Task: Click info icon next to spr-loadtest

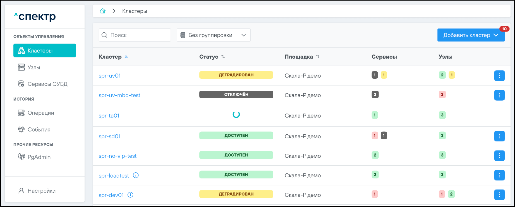Action: coord(136,175)
